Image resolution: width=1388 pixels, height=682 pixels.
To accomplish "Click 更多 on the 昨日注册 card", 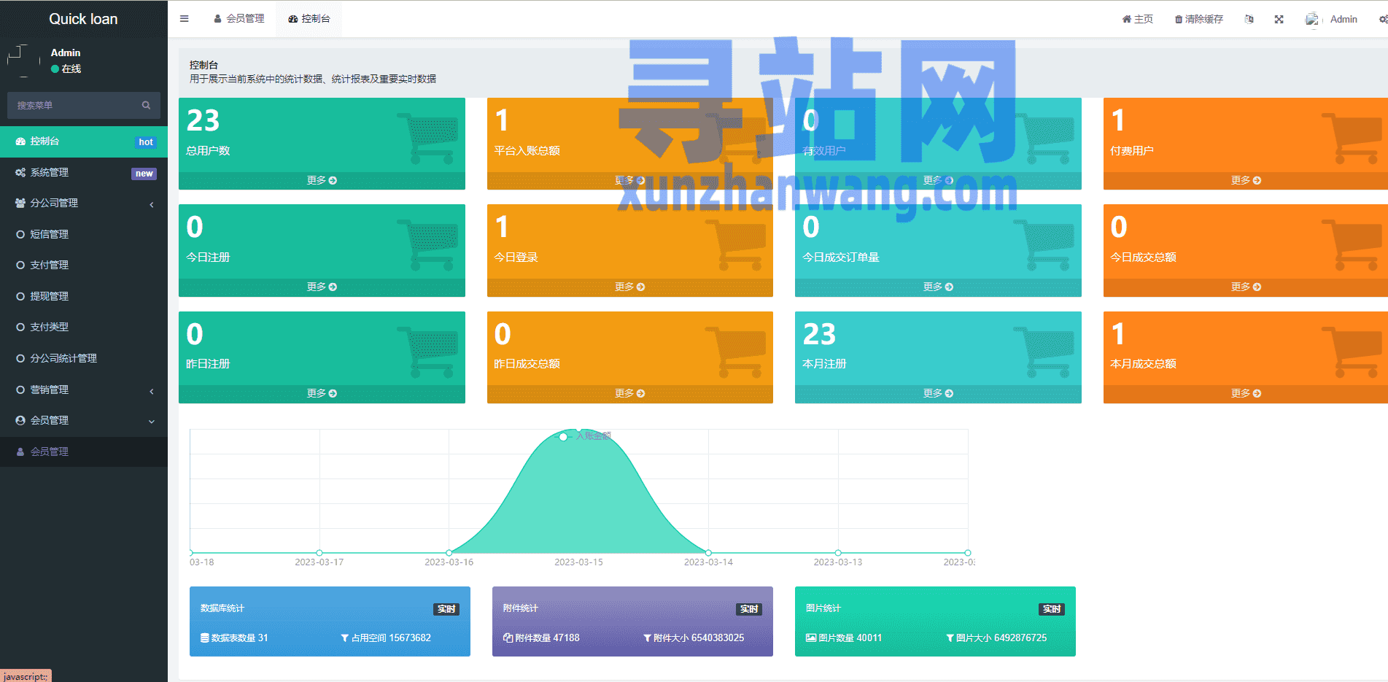I will 322,393.
